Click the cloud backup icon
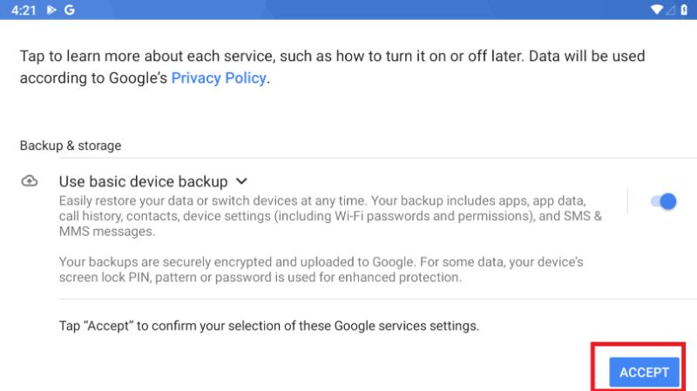Image resolution: width=697 pixels, height=391 pixels. (30, 181)
